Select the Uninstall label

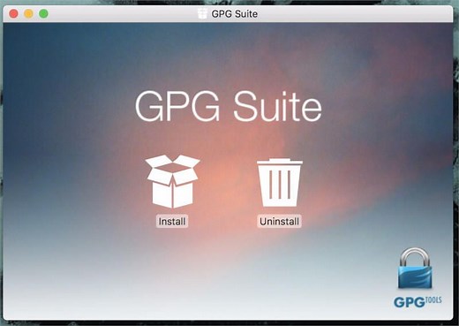pyautogui.click(x=279, y=221)
